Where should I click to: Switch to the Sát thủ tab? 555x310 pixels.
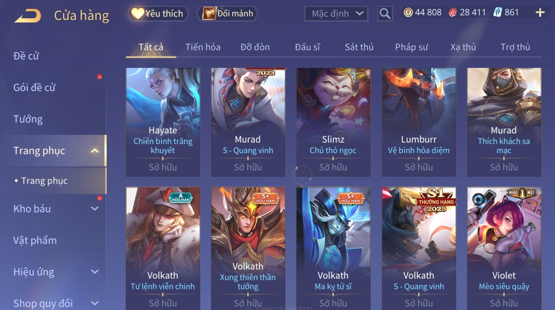(x=359, y=47)
